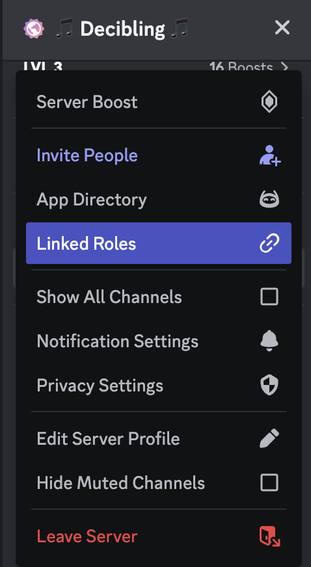
Task: Expand the 16 Boosts chevron
Action: click(x=286, y=67)
